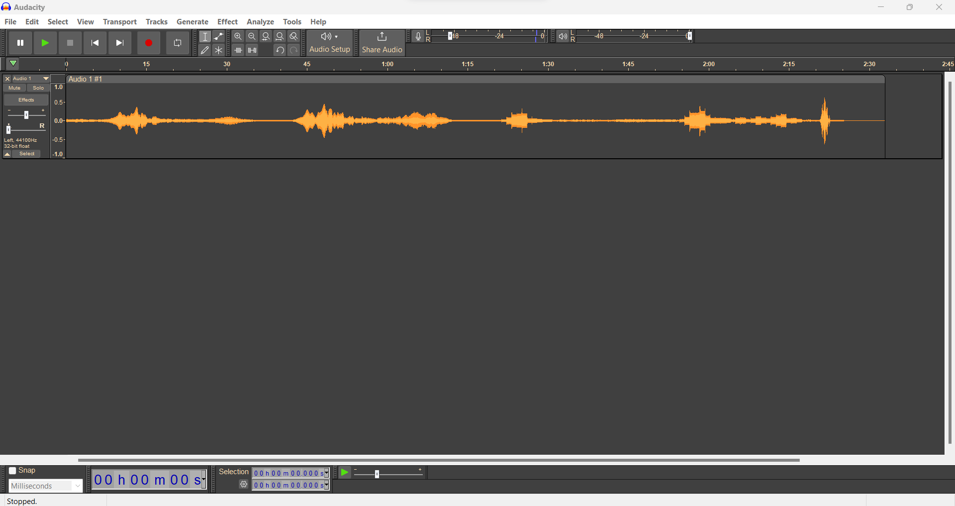The height and width of the screenshot is (506, 955).
Task: Open the Generate menu
Action: click(192, 22)
